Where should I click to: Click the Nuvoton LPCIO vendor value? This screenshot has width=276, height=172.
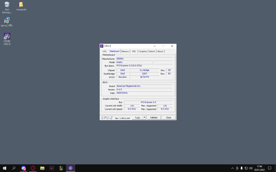pyautogui.click(x=122, y=77)
